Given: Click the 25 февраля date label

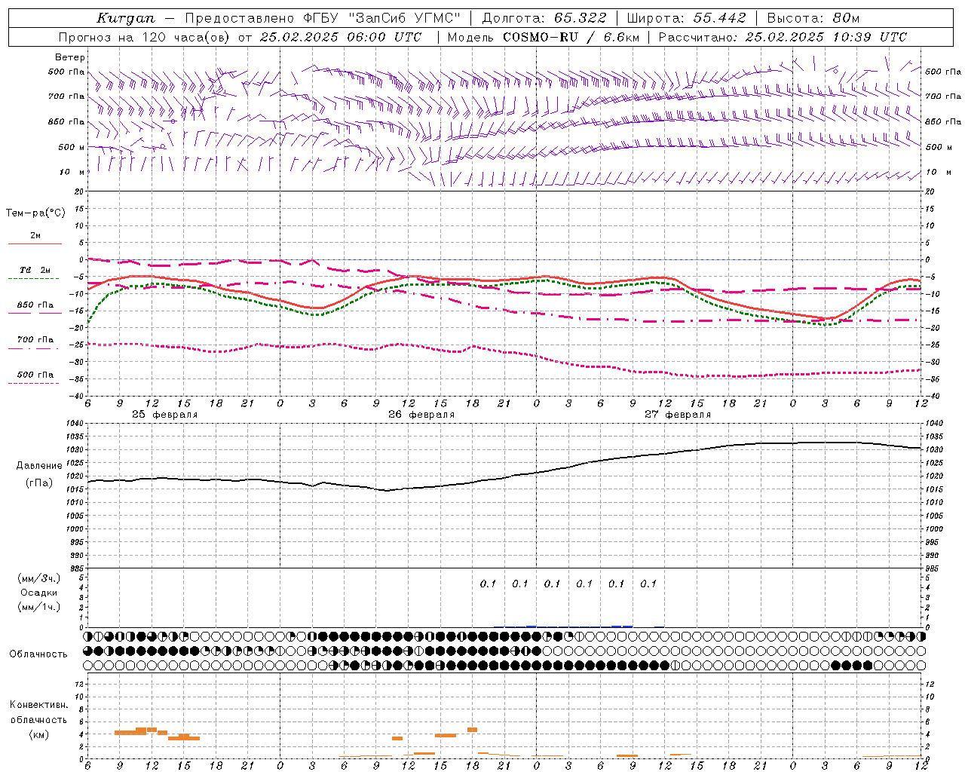Looking at the screenshot, I should click(x=164, y=415).
